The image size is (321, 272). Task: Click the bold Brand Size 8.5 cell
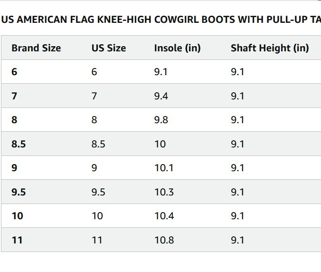click(19, 144)
